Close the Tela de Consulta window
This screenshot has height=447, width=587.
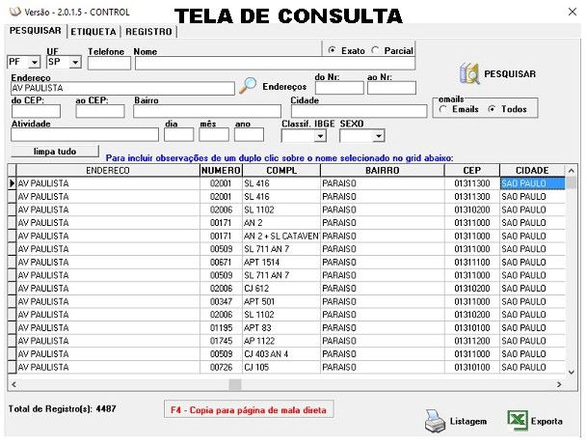tap(572, 12)
